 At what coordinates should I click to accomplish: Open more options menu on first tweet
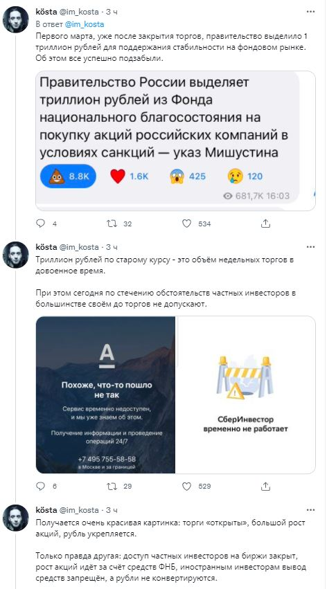(310, 12)
